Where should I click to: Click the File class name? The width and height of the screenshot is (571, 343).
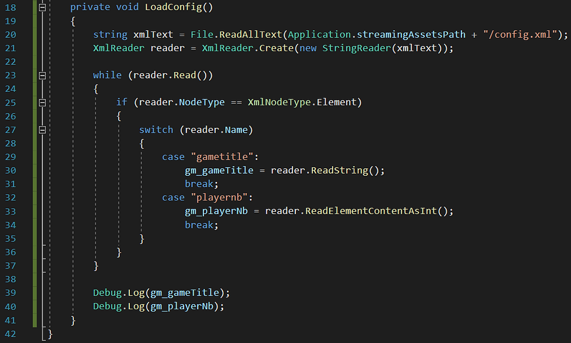(202, 34)
